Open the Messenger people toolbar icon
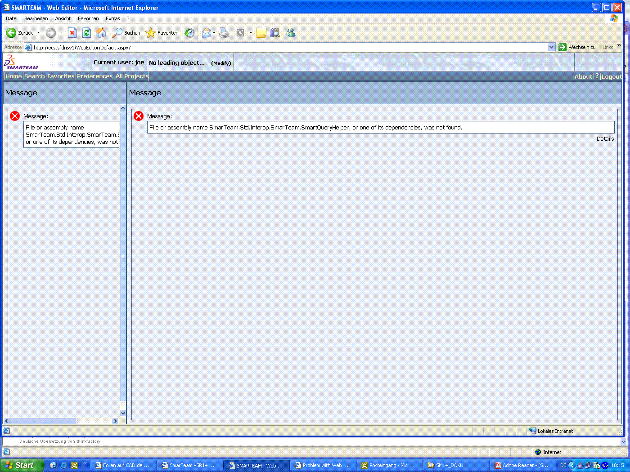Screen dimensions: 630x472 (290, 33)
